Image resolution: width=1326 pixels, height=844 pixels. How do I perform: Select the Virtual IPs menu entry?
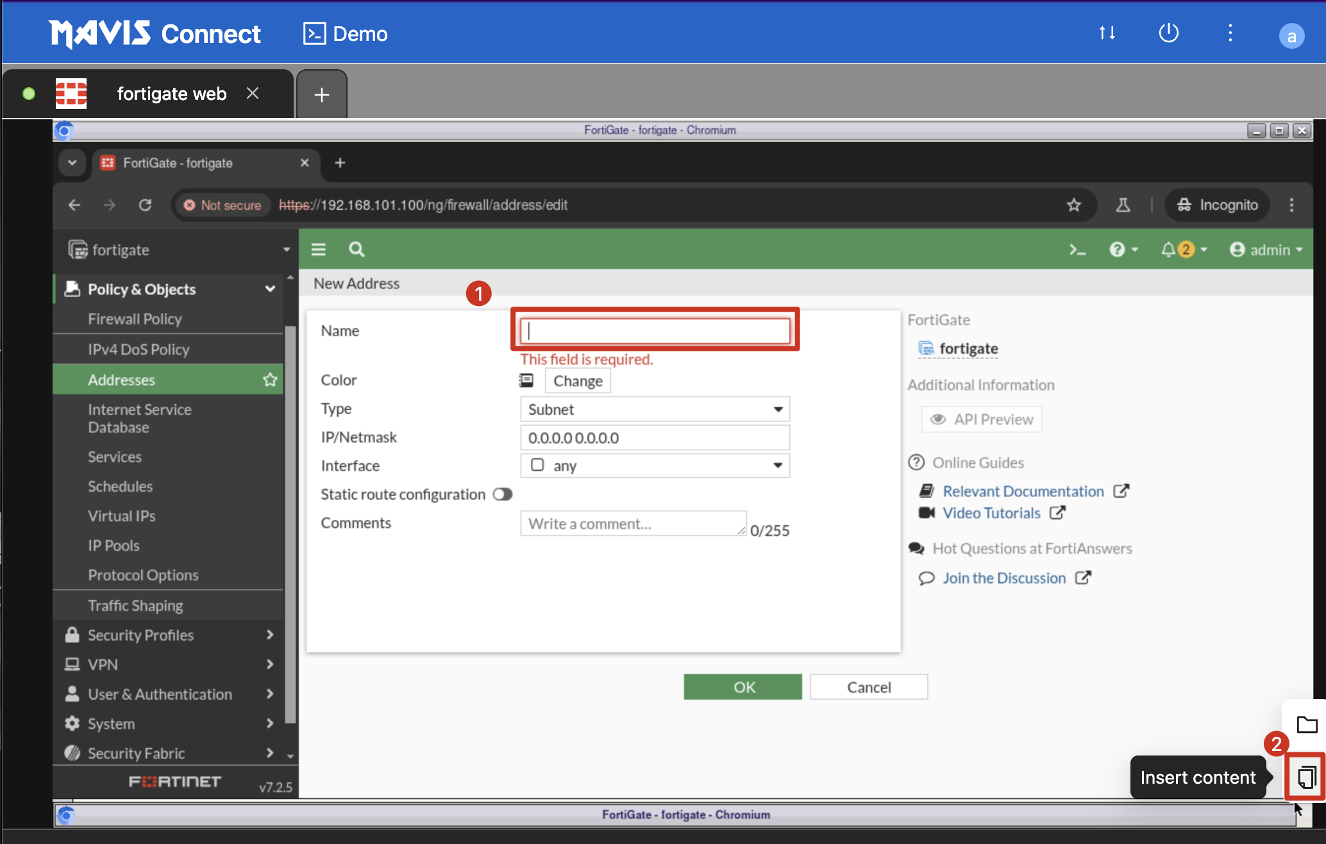[122, 516]
